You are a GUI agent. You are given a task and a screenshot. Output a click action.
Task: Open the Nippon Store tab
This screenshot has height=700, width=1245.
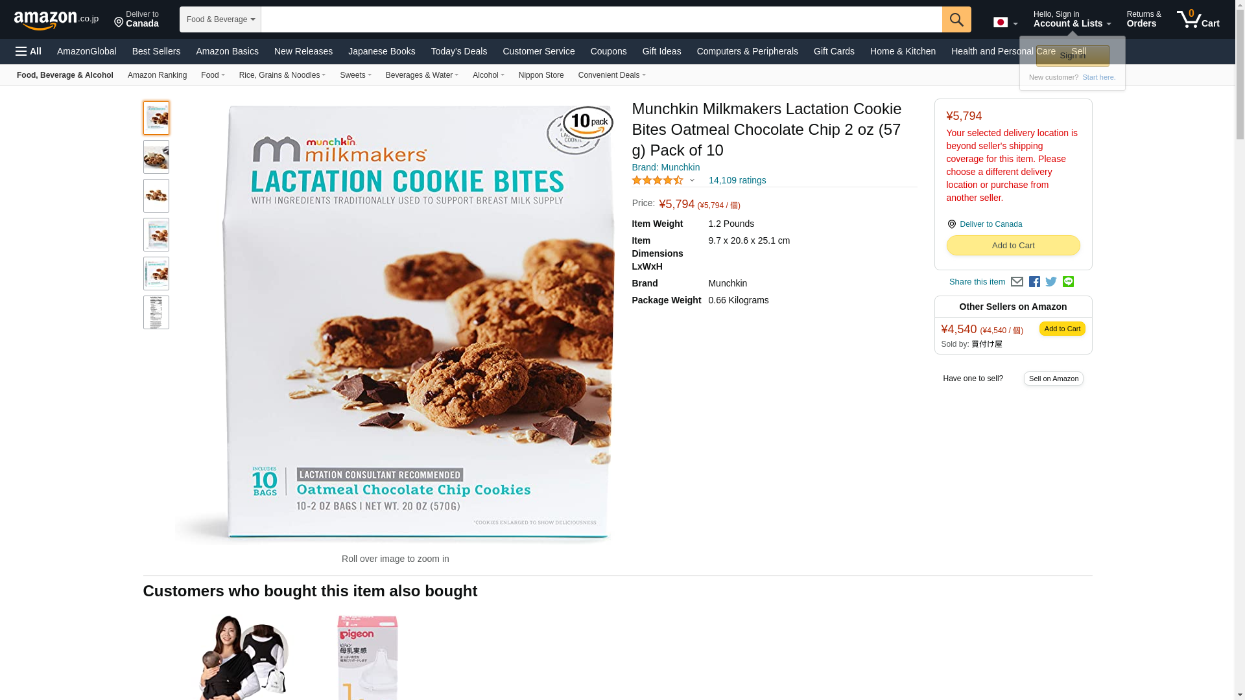point(541,75)
